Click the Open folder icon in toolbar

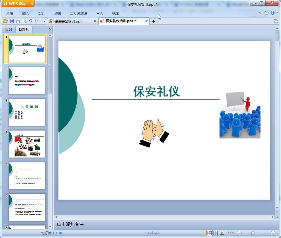click(5, 21)
